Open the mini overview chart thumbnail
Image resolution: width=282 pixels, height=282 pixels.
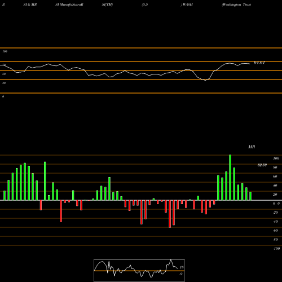139,270
